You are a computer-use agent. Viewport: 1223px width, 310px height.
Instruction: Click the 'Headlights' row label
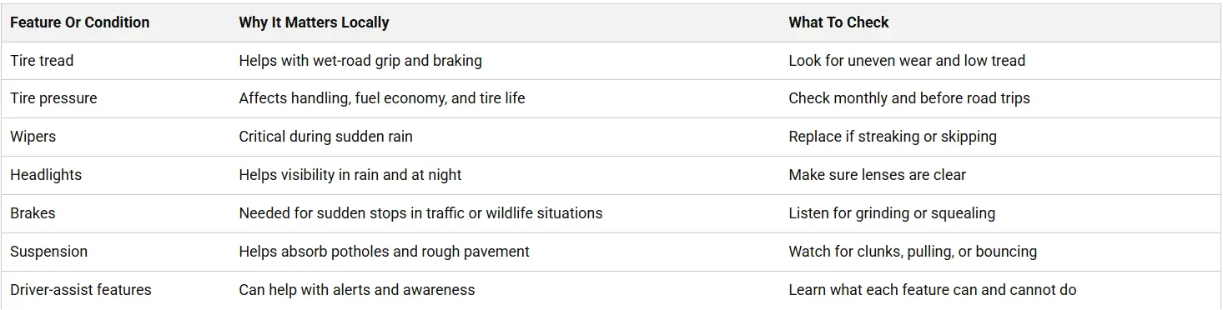click(x=46, y=175)
